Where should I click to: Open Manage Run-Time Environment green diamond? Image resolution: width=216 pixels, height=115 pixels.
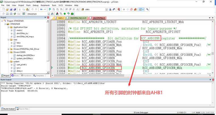click(65, 14)
